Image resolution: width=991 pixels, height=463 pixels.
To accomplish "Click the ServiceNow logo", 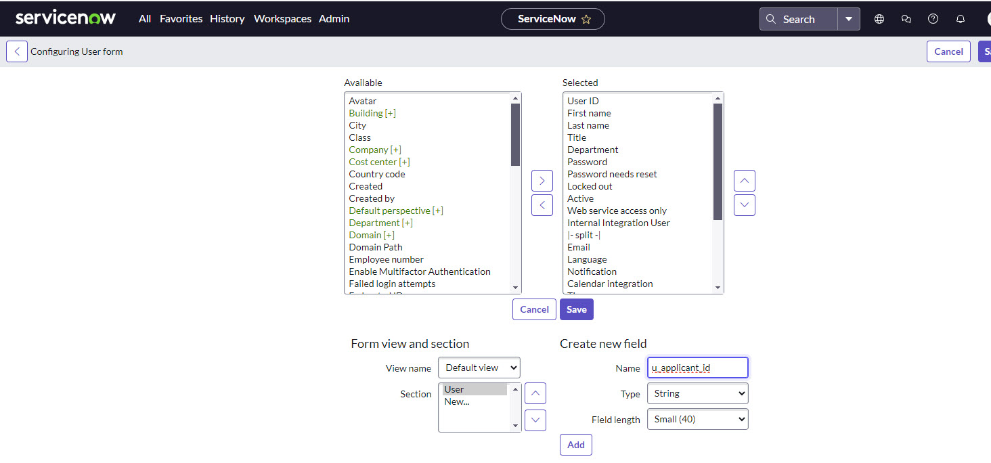I will [x=66, y=18].
